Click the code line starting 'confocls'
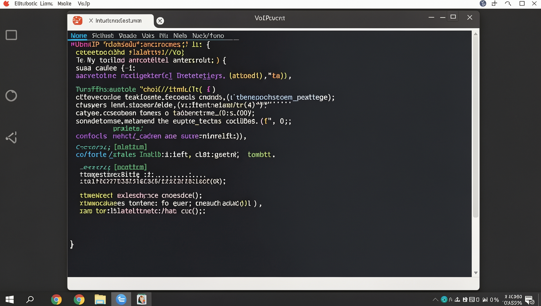Image resolution: width=541 pixels, height=306 pixels. point(161,136)
